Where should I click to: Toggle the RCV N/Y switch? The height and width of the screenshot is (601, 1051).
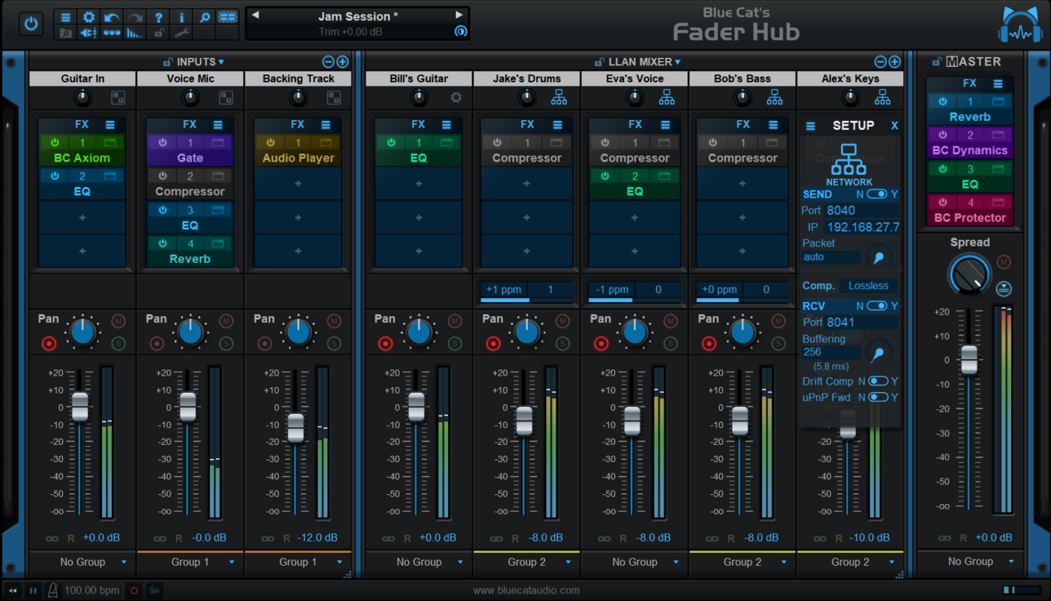(x=877, y=306)
